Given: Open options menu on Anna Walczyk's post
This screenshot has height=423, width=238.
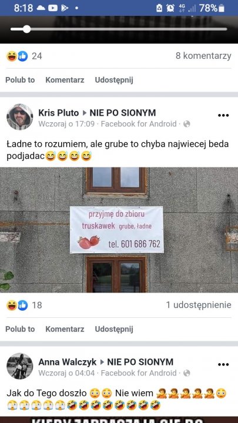Looking at the screenshot, I should click(x=223, y=365).
